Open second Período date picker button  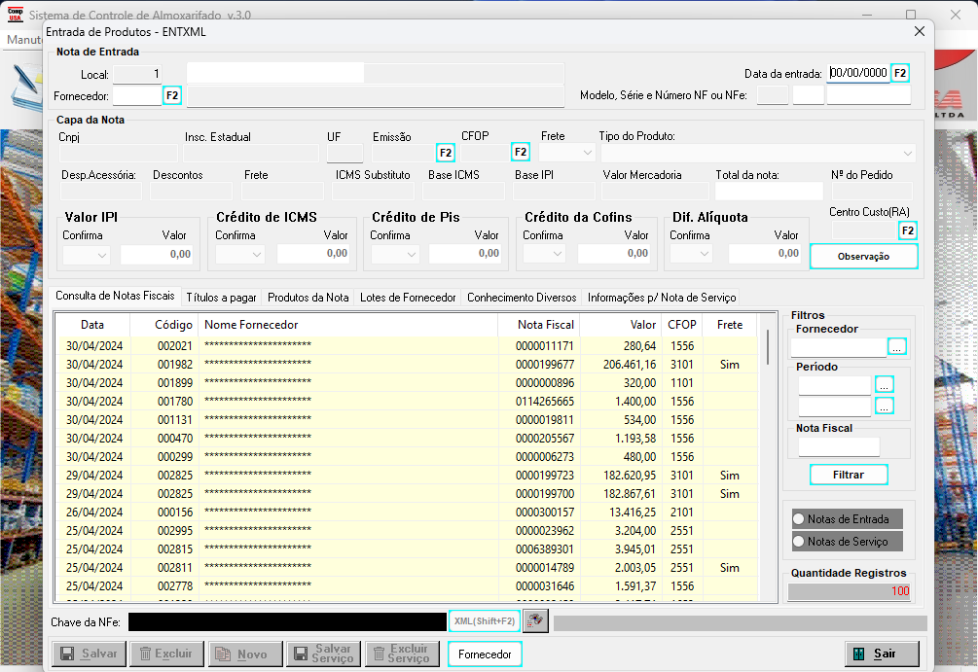pyautogui.click(x=884, y=406)
